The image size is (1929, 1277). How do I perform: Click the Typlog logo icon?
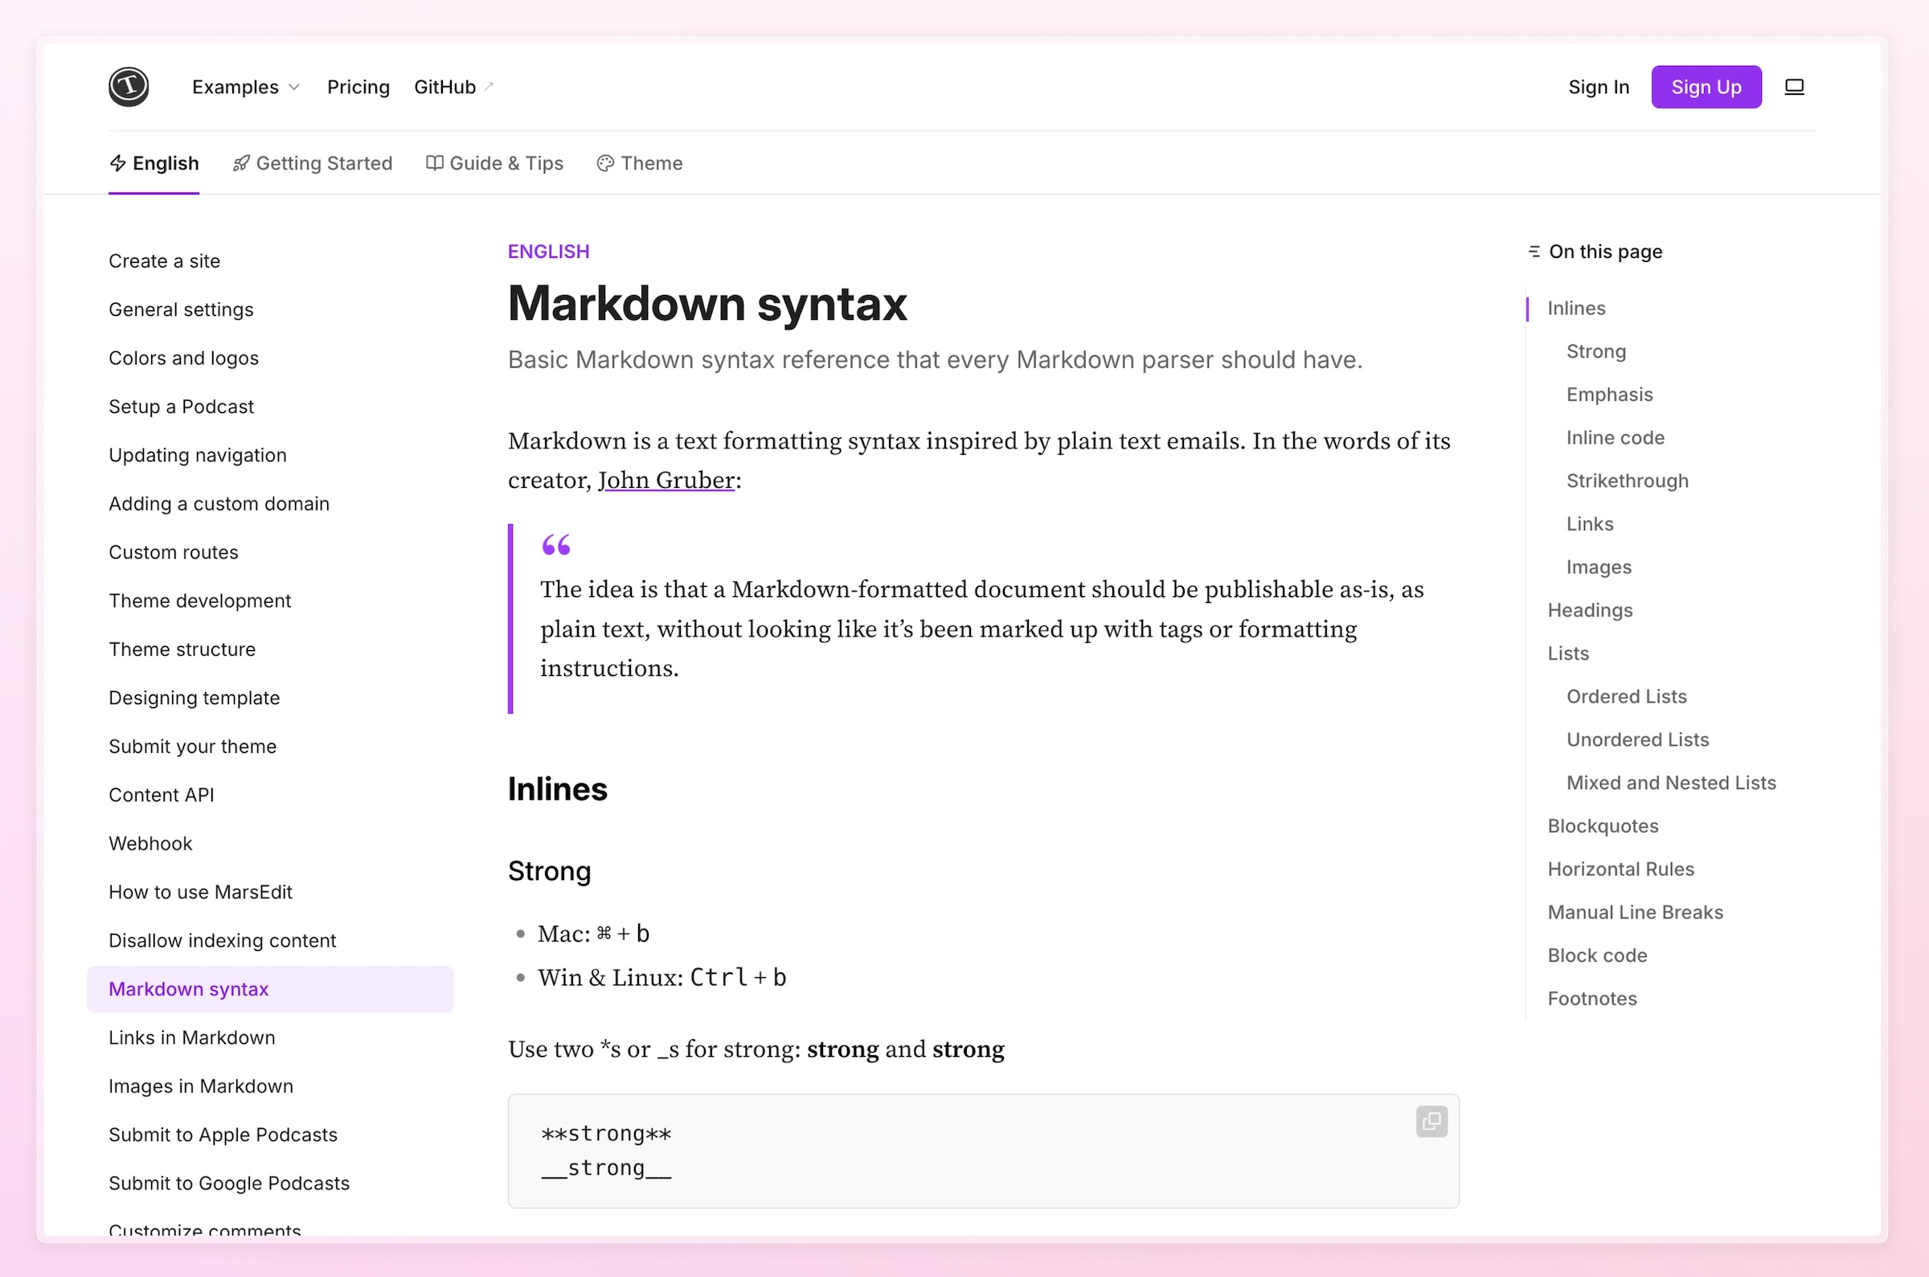(x=128, y=86)
